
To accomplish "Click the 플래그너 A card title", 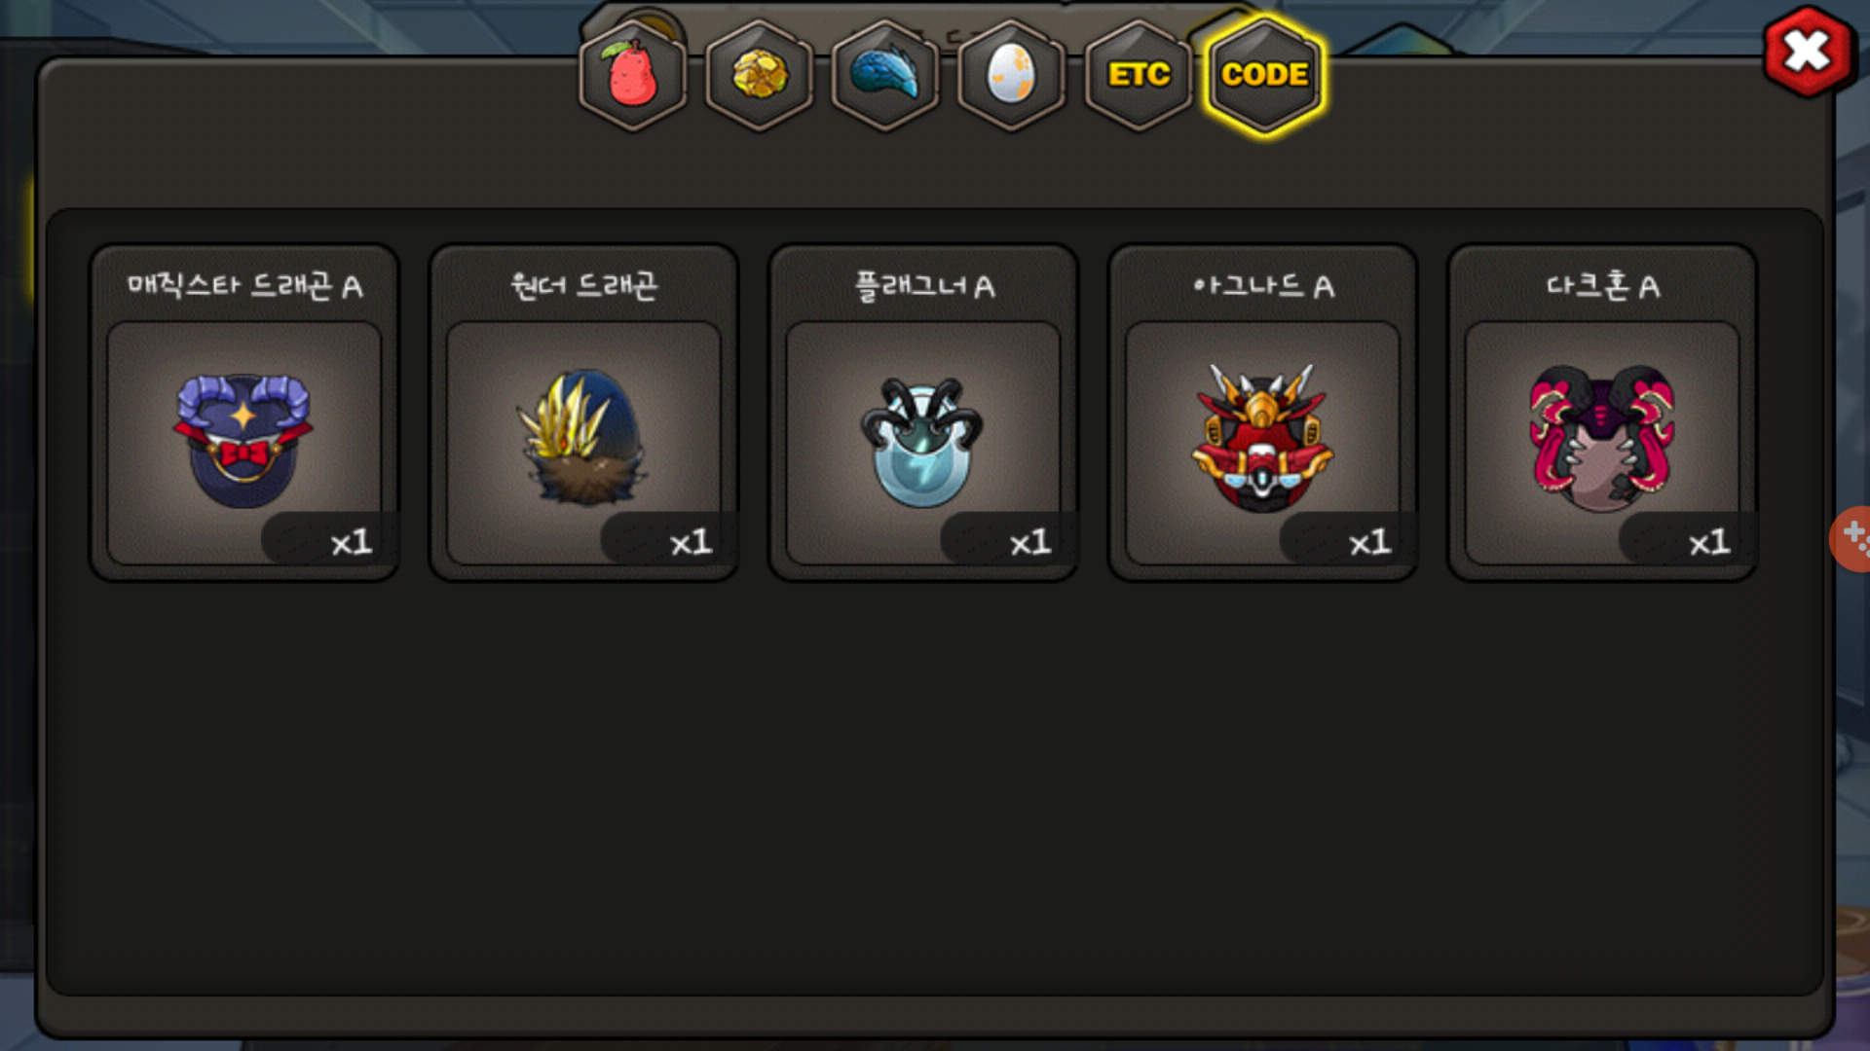I will (x=924, y=286).
